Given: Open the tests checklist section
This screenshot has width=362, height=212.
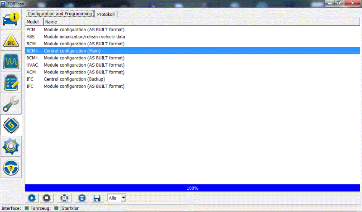Looking at the screenshot, I should coord(11,82).
